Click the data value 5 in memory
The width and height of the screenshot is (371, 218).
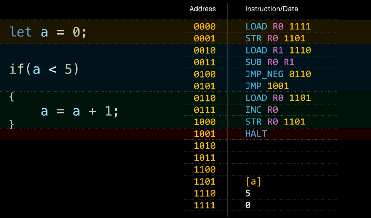tap(248, 193)
